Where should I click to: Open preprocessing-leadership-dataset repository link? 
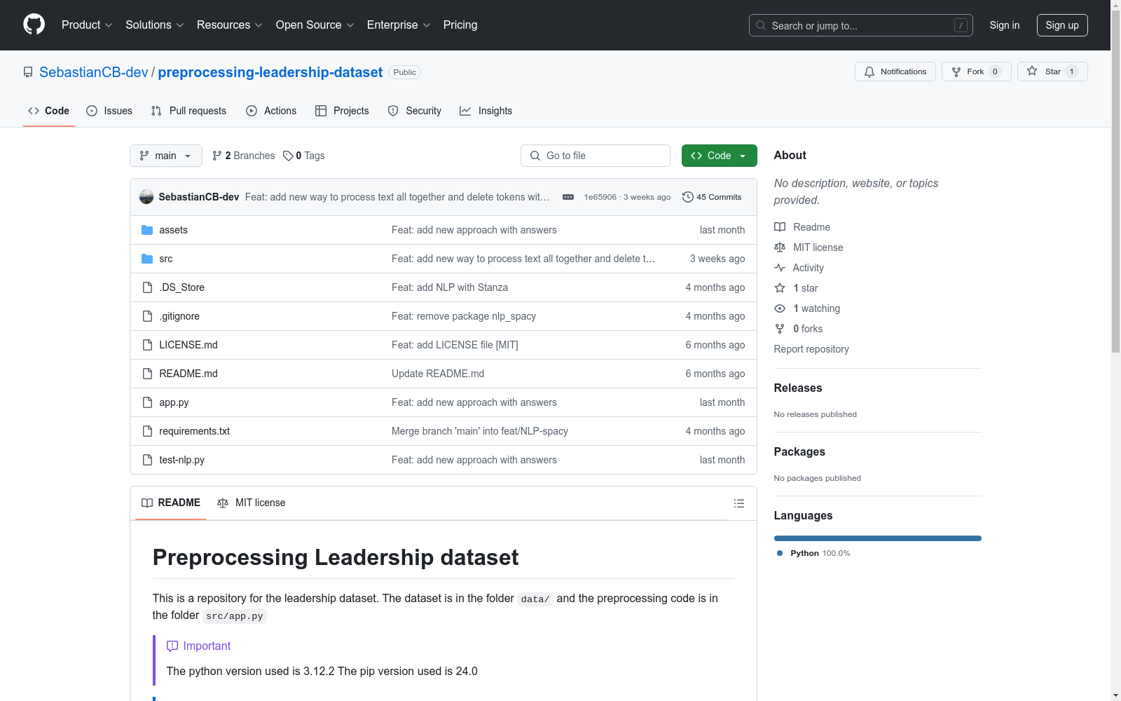pyautogui.click(x=270, y=72)
